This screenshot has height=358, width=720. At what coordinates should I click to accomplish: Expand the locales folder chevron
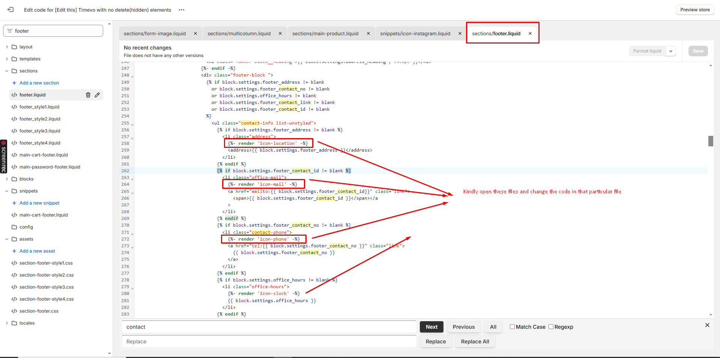tap(7, 323)
